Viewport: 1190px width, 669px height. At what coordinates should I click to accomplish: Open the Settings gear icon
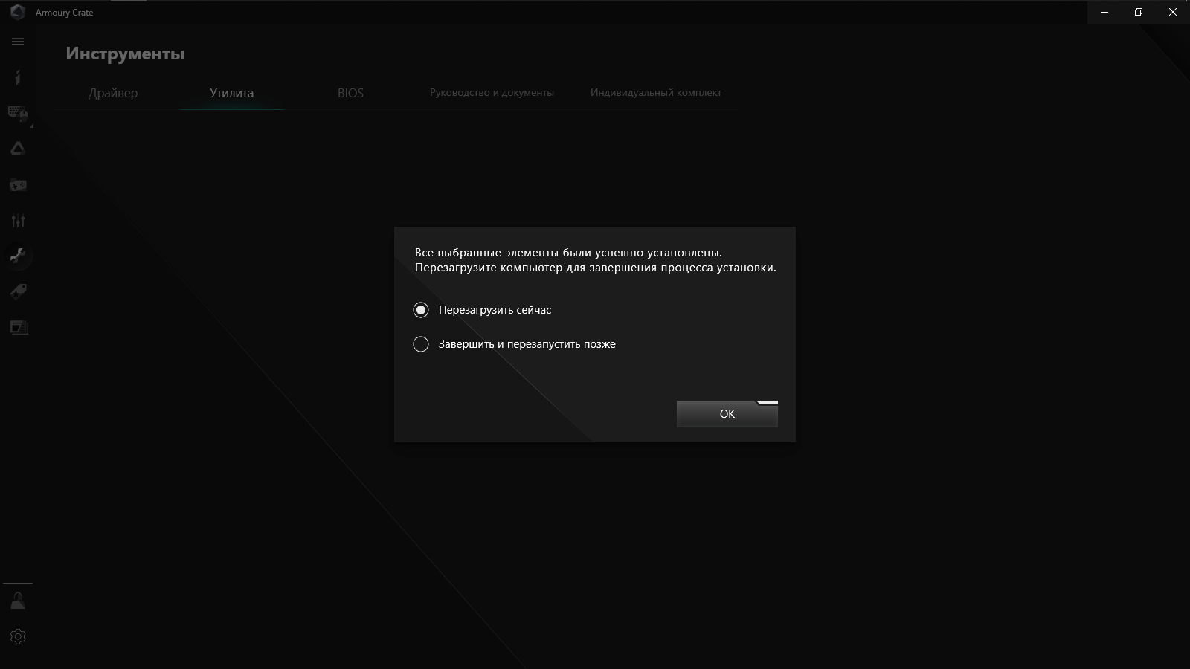[x=18, y=637]
